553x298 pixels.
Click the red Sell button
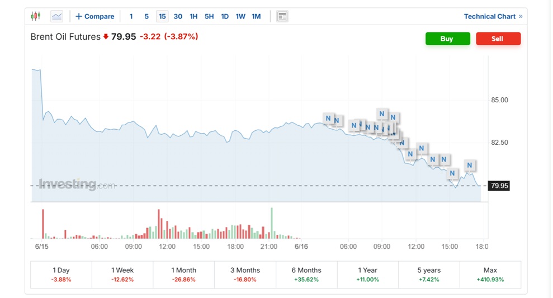[498, 39]
